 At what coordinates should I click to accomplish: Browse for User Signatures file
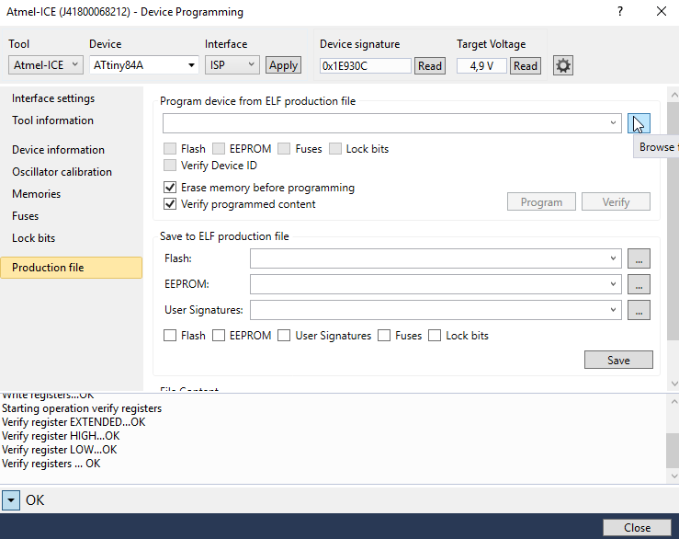639,310
